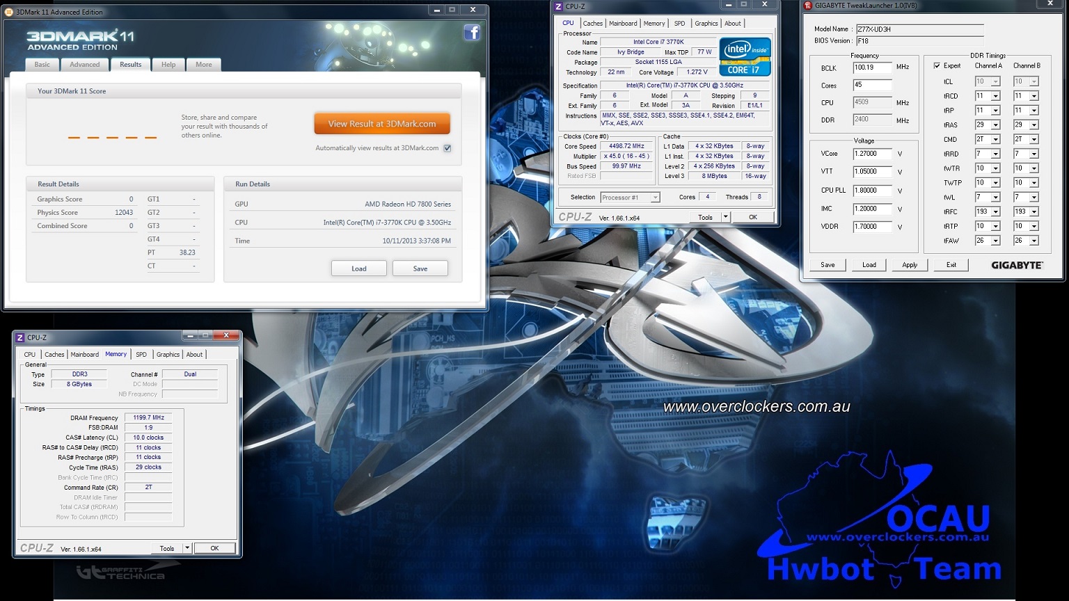Open Tools dropdown arrow in top CPU-Z

[x=725, y=217]
